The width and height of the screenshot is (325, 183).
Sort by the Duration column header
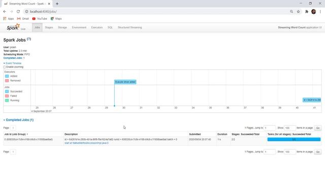pos(222,134)
